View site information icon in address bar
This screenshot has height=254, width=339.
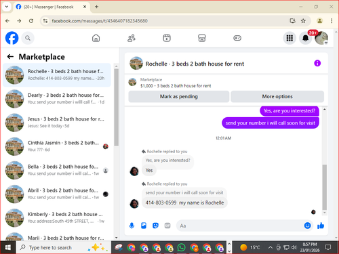(45, 21)
